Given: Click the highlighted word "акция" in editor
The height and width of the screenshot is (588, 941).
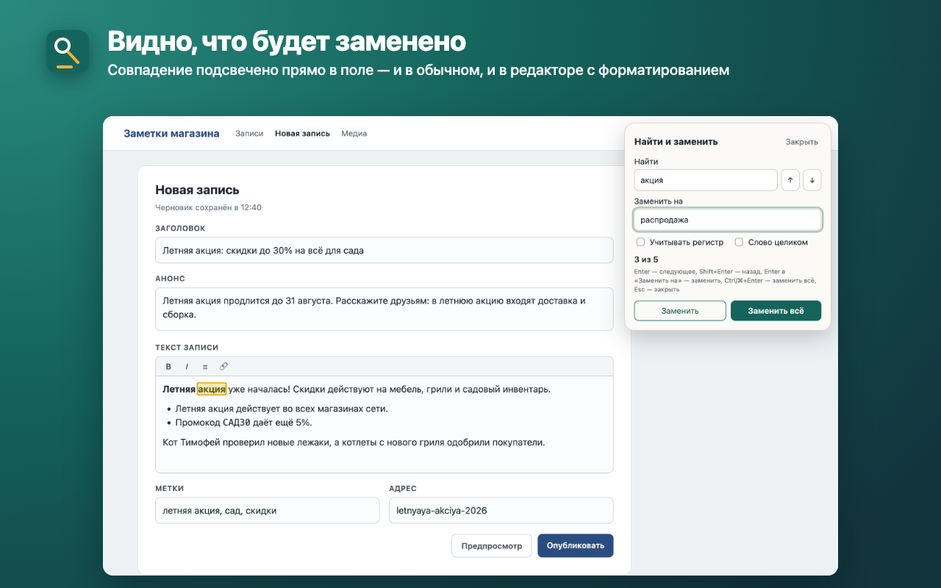Looking at the screenshot, I should point(212,390).
